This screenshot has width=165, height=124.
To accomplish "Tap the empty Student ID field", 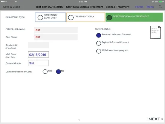I will (38, 45).
